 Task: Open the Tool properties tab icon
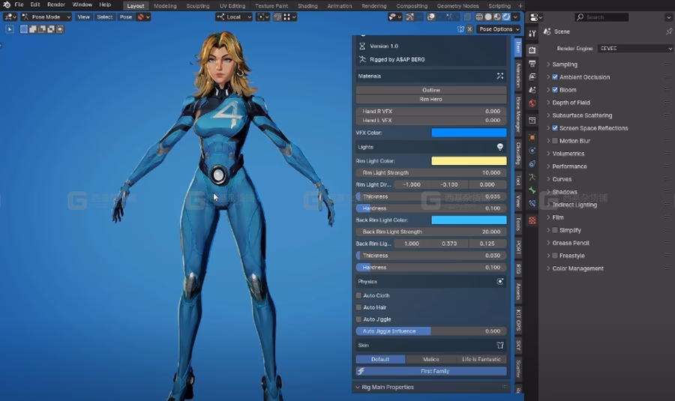(x=532, y=33)
